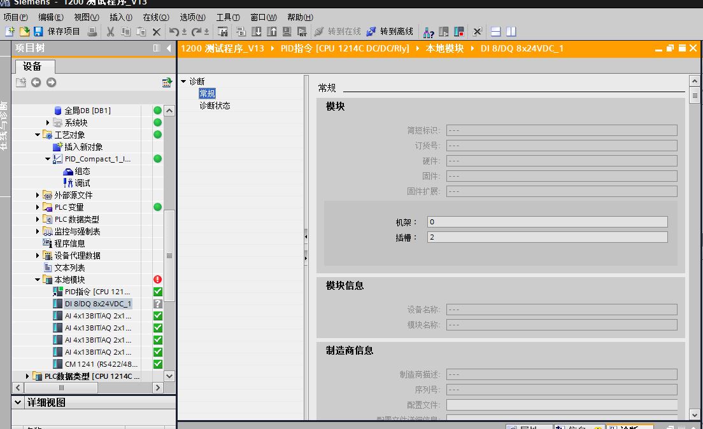Open the 项目(P) menu
The height and width of the screenshot is (429, 703).
(16, 17)
